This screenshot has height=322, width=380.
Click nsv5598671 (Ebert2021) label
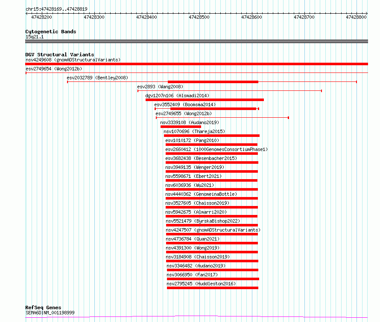[193, 176]
